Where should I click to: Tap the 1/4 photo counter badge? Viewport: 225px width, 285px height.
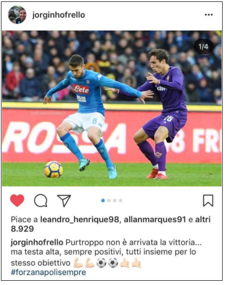(x=204, y=47)
